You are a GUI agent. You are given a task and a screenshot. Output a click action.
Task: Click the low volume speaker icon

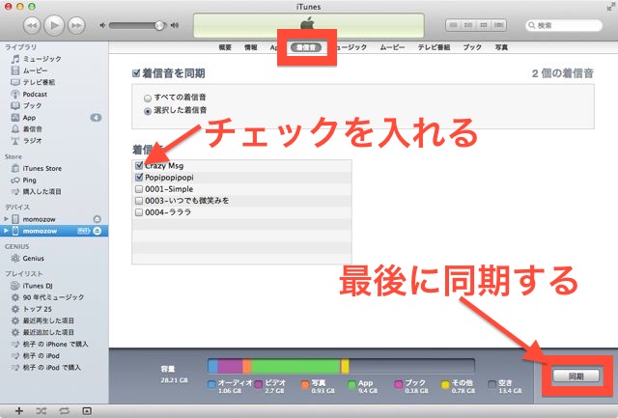102,26
